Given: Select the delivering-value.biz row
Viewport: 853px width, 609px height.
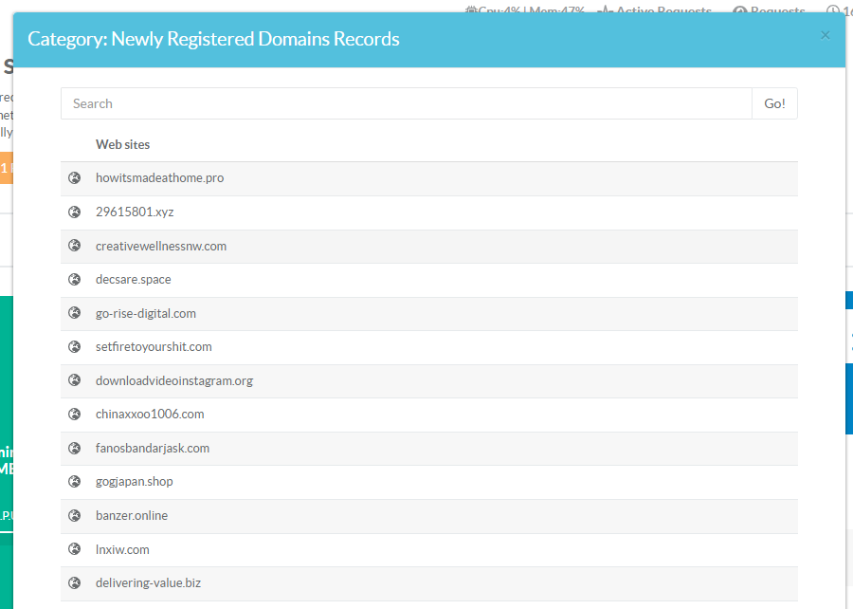Looking at the screenshot, I should click(x=149, y=583).
